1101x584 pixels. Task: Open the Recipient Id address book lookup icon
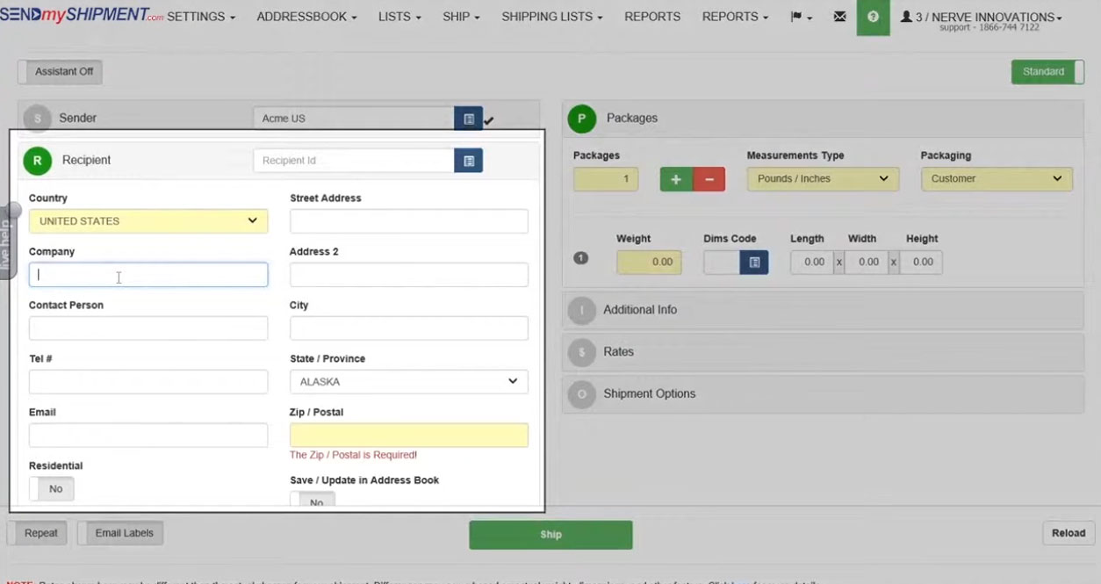pyautogui.click(x=468, y=161)
